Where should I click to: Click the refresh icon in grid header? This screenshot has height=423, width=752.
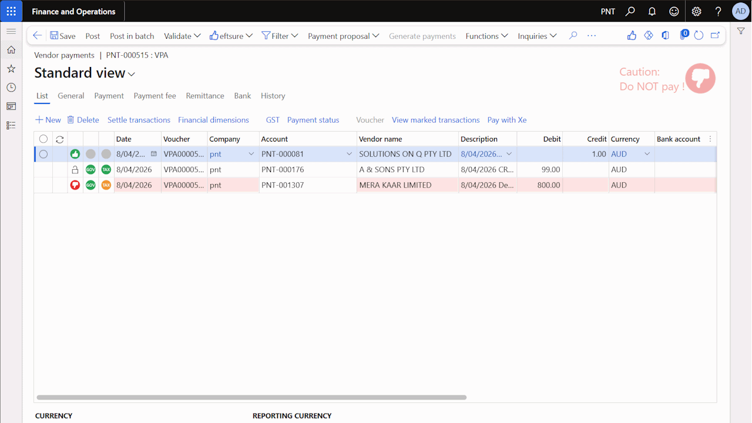tap(59, 139)
